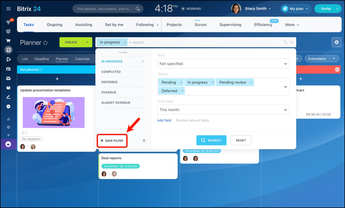This screenshot has width=345, height=208.
Task: Open the Assisting tab
Action: pyautogui.click(x=84, y=25)
